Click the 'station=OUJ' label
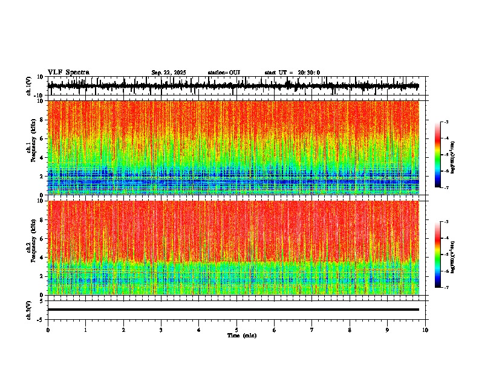This screenshot has height=370, width=479. pos(224,73)
